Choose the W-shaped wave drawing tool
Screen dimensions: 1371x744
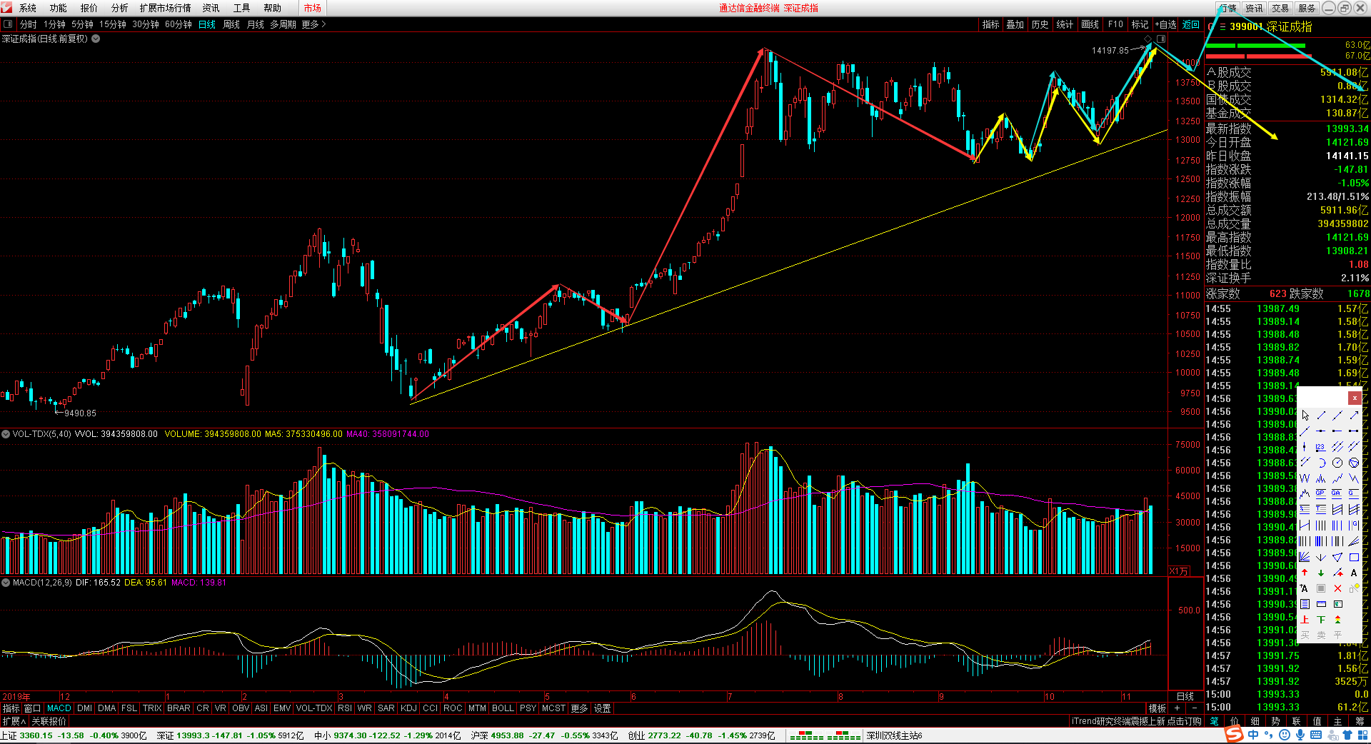pos(1305,478)
